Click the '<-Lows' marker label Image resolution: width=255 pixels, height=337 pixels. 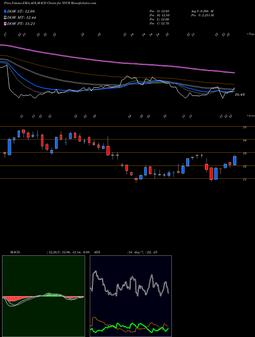point(250,115)
